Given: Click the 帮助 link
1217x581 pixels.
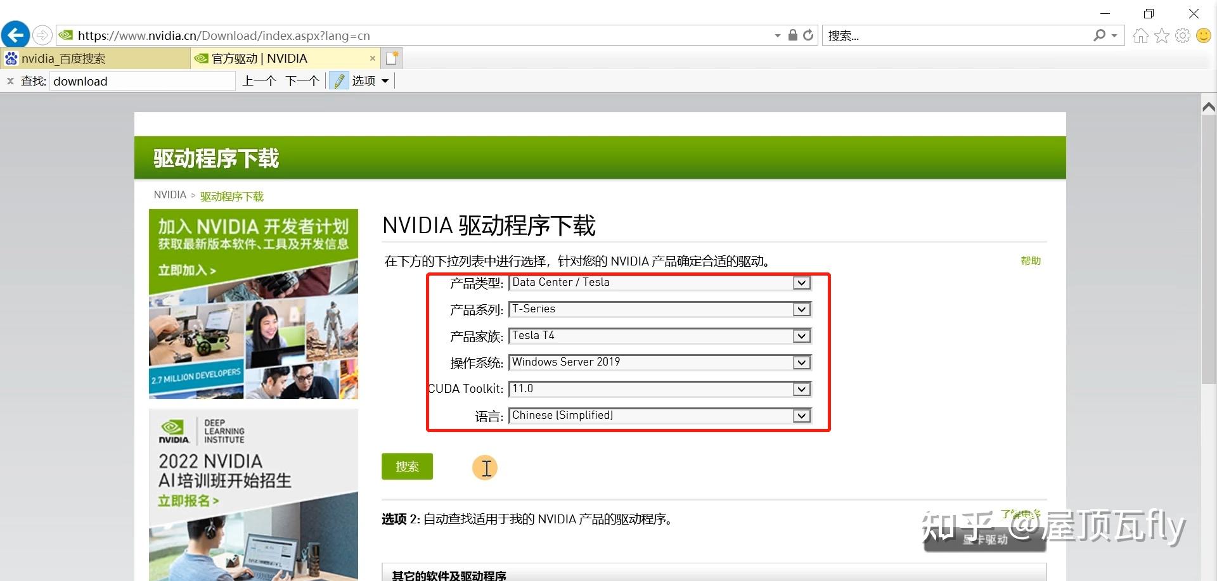Looking at the screenshot, I should click(x=1031, y=260).
